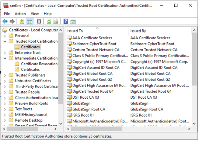Click the Enterprise Trust folder icon

[x=11, y=53]
